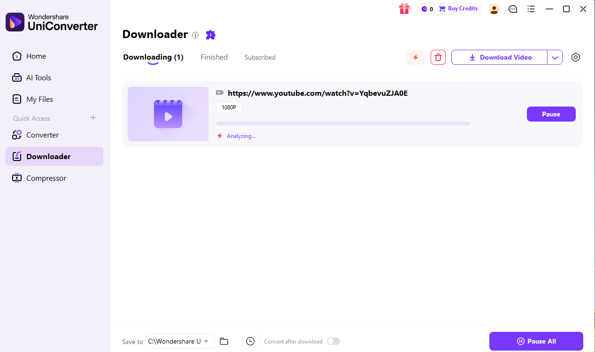Viewport: 595px width, 352px height.
Task: Click the video thumbnail placeholder
Action: click(168, 114)
